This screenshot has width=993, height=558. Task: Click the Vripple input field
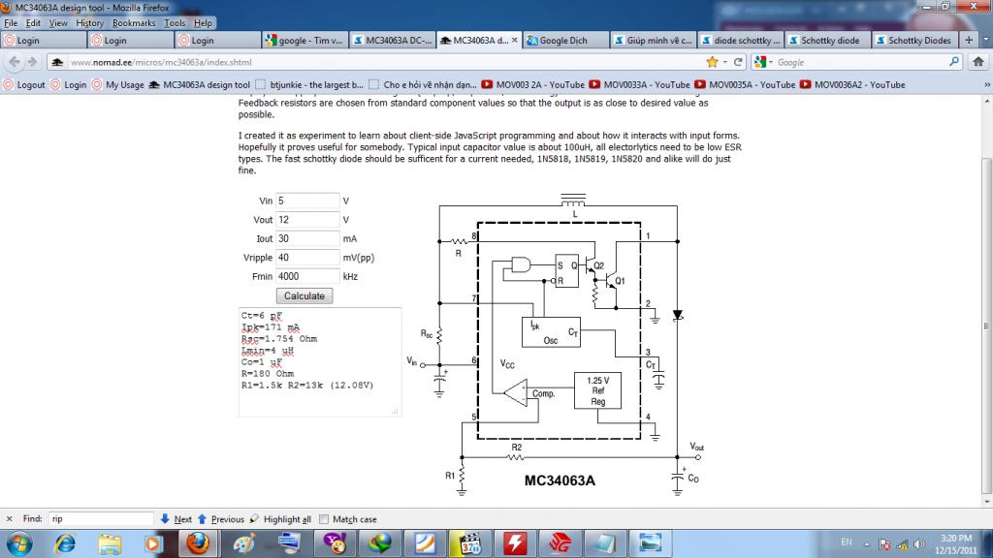[x=307, y=258]
